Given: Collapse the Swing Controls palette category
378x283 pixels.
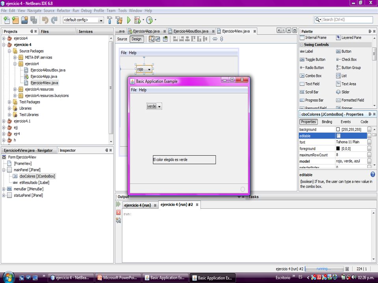Looking at the screenshot, I should click(302, 45).
